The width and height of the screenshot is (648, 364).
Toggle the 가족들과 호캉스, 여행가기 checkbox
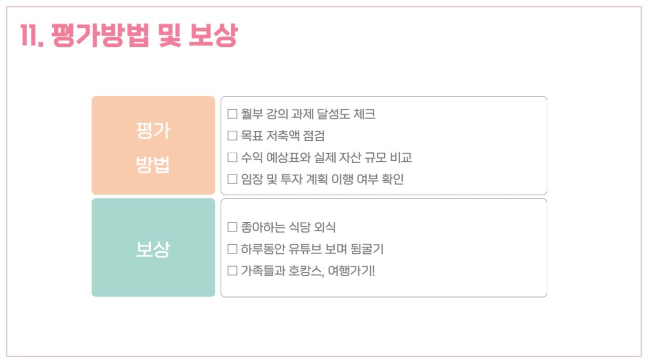232,271
